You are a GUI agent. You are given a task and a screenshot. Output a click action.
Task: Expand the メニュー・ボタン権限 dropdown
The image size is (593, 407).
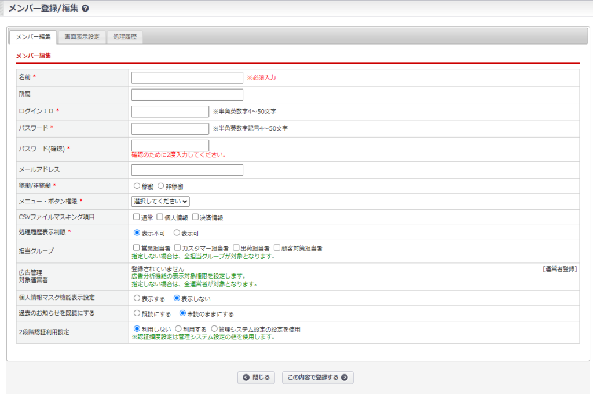point(160,202)
